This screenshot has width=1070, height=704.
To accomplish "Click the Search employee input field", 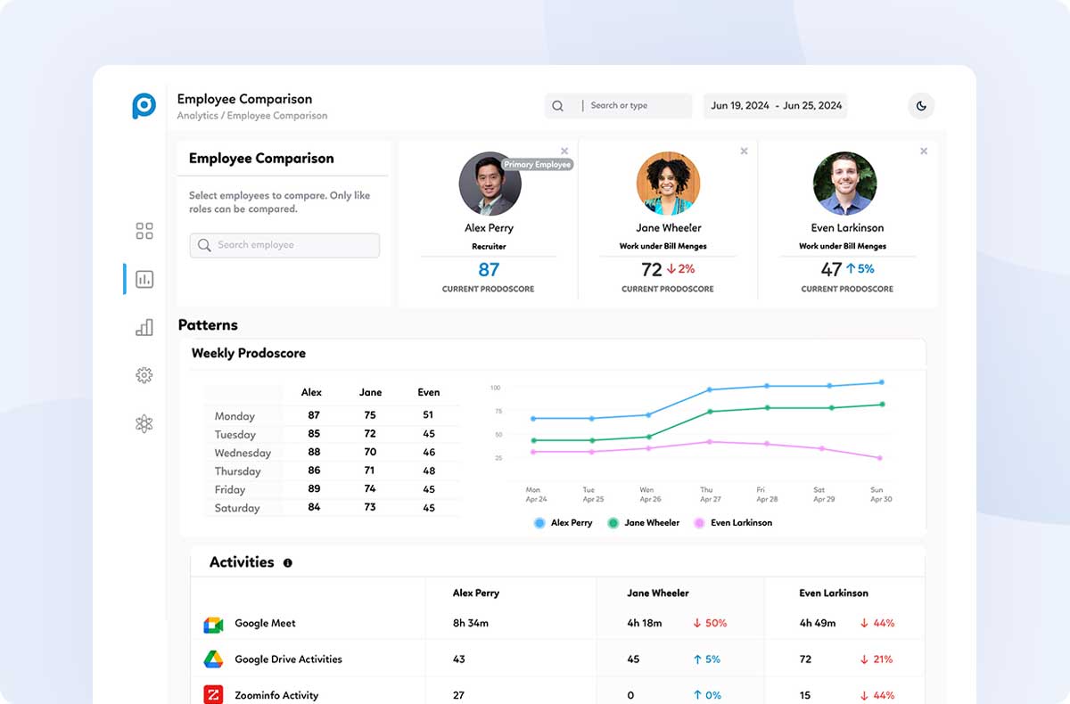I will (284, 245).
